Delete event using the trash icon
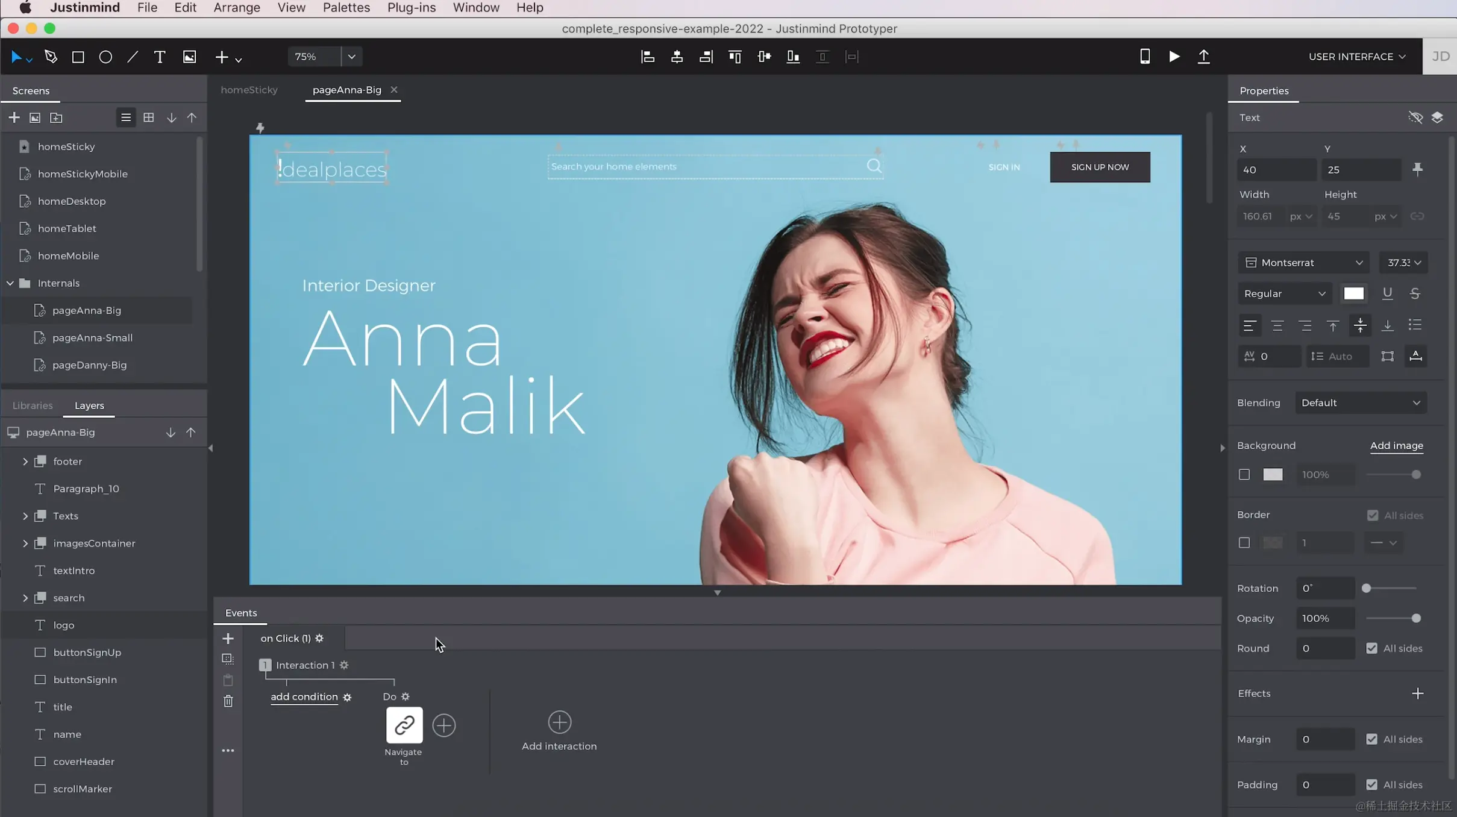 click(228, 701)
